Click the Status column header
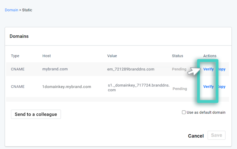This screenshot has height=149, width=237. point(177,56)
